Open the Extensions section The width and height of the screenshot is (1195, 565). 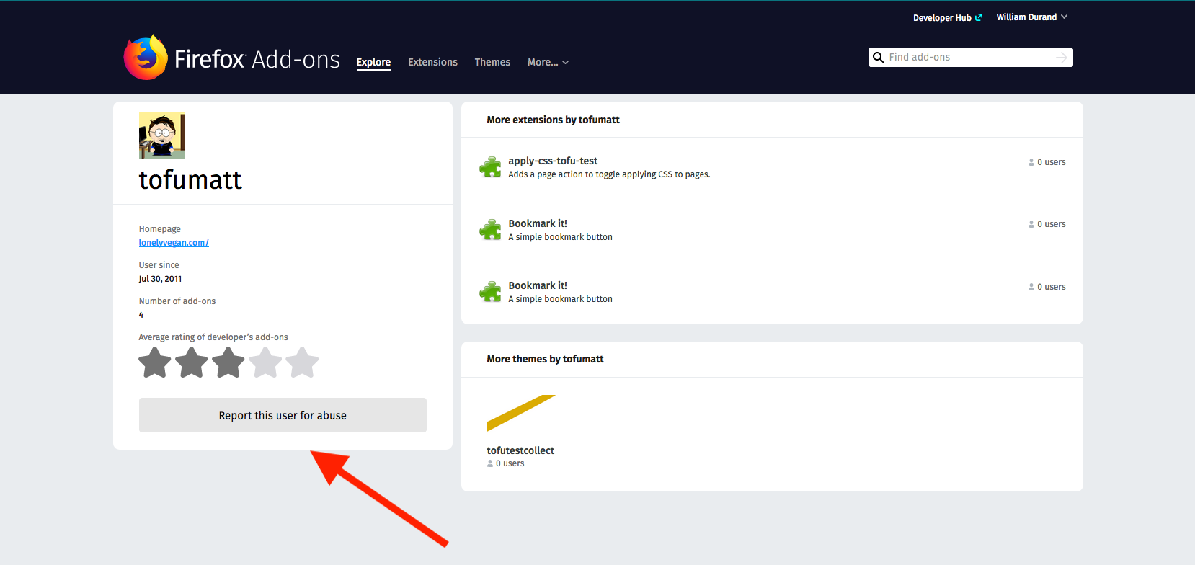[x=432, y=62]
